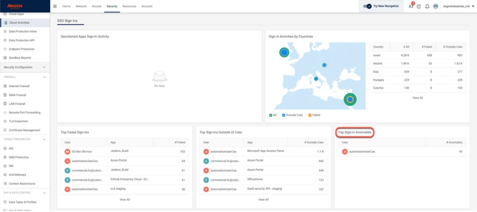Open WAN Firewall page
Image resolution: width=477 pixels, height=212 pixels.
coord(18,95)
